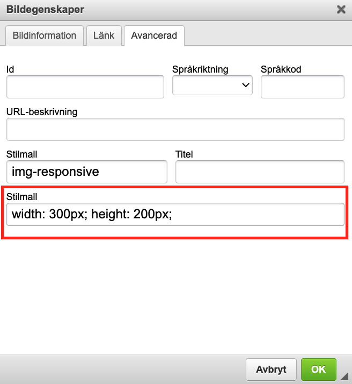The height and width of the screenshot is (384, 352).
Task: Click the field containing img-responsive
Action: pyautogui.click(x=86, y=172)
